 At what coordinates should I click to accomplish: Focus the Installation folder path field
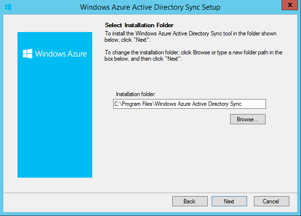[189, 104]
